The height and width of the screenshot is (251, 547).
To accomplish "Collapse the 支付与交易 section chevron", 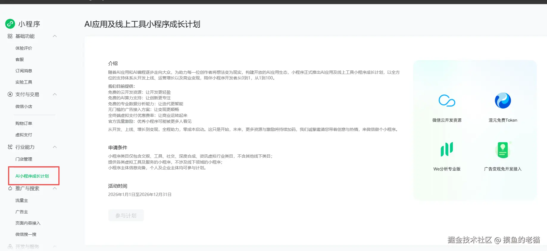I will [55, 94].
